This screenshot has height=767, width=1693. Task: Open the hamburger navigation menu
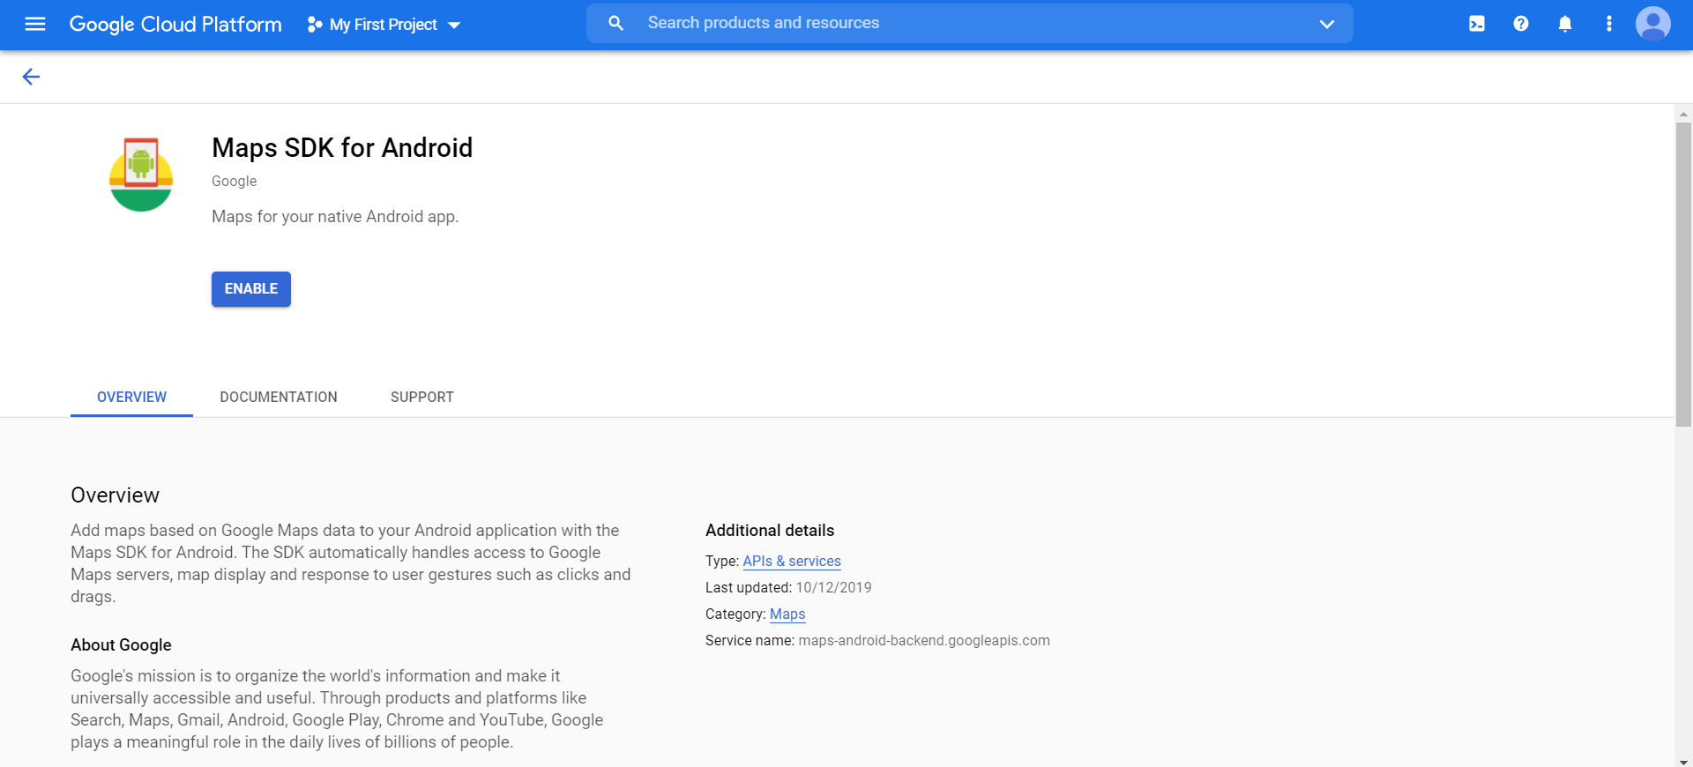(x=35, y=24)
